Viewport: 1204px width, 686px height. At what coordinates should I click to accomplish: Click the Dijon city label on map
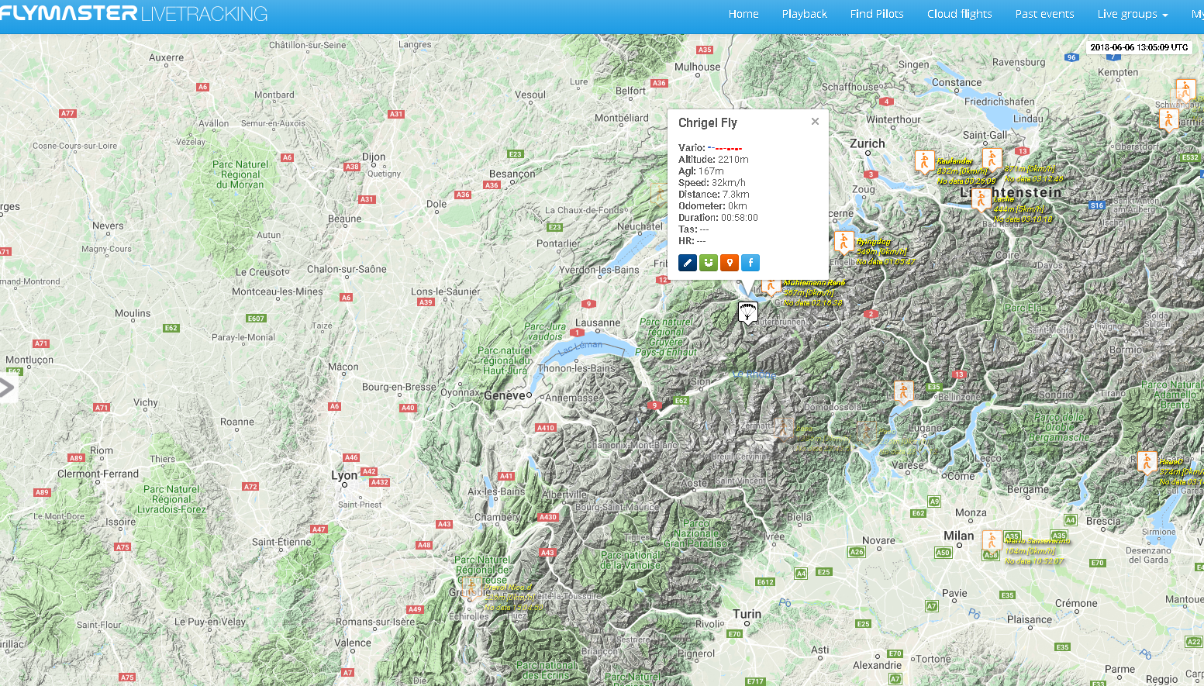point(374,157)
